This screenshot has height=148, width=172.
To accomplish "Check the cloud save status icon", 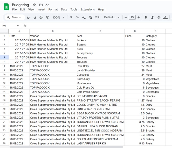I will [47, 5].
